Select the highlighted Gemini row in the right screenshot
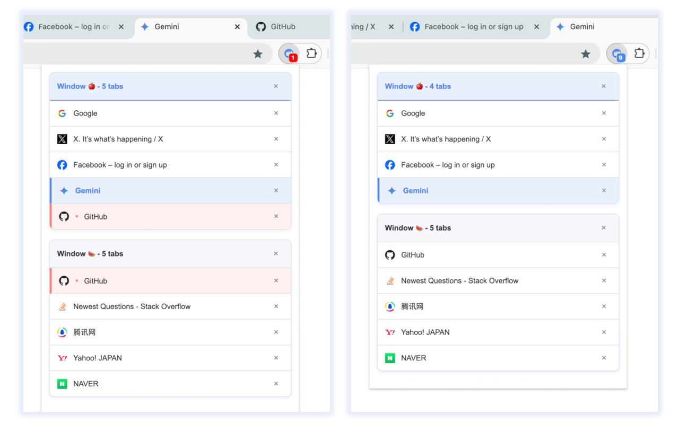 [x=498, y=191]
